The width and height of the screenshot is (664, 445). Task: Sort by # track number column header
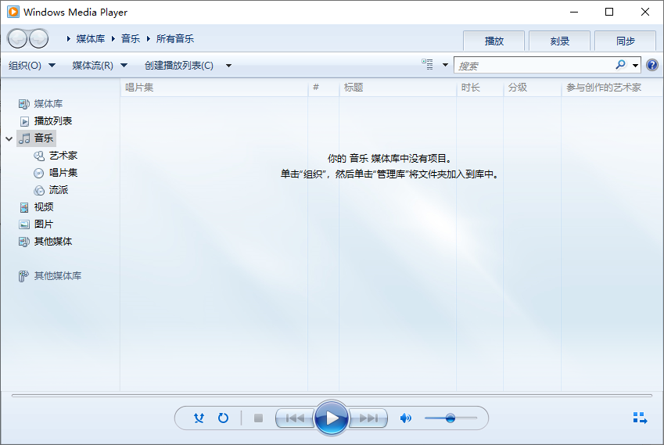pos(324,88)
